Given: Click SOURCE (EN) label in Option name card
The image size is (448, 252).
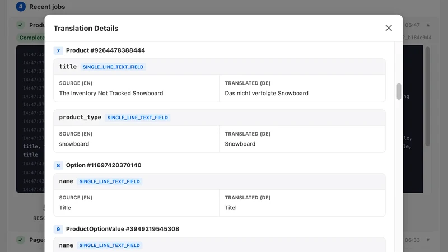Looking at the screenshot, I should pyautogui.click(x=76, y=198).
